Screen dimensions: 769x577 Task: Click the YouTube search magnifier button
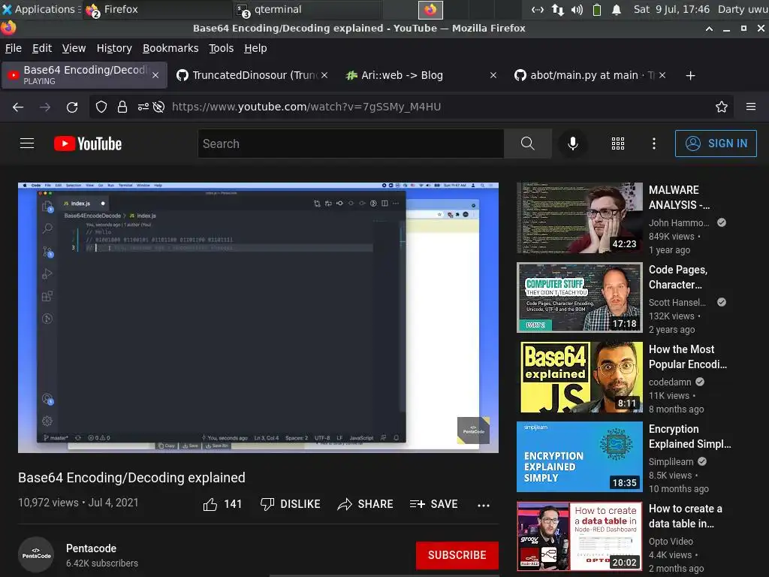tap(528, 143)
